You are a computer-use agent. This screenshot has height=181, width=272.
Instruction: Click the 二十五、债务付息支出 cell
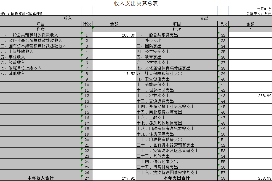coord(177,167)
